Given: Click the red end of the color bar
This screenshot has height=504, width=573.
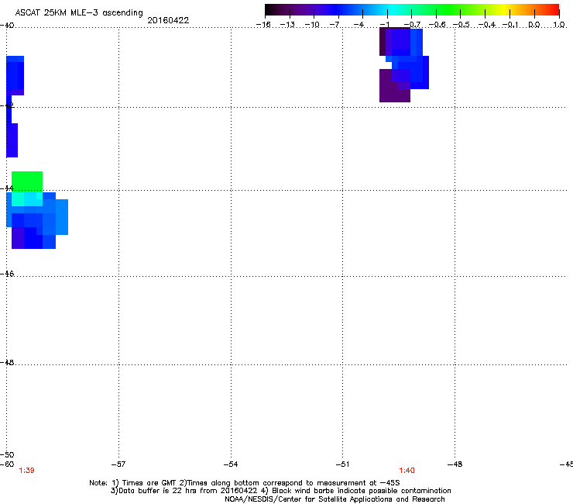Looking at the screenshot, I should click(554, 10).
